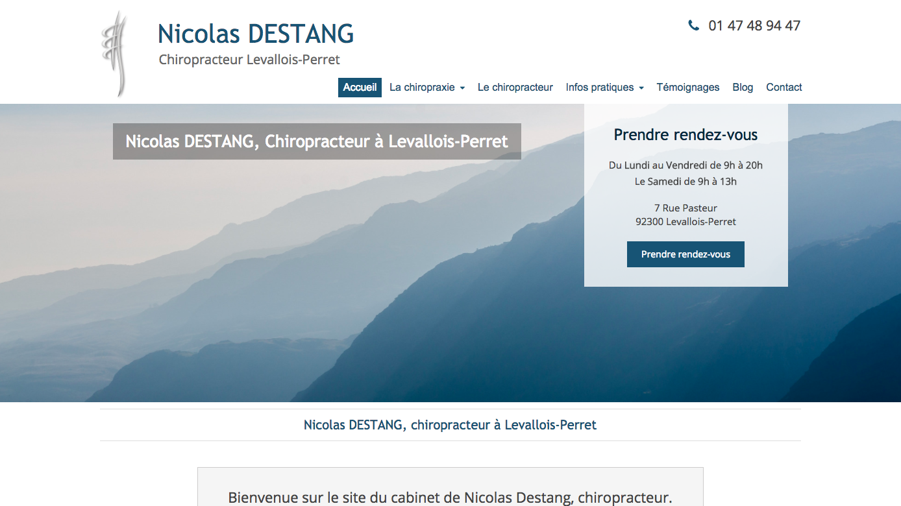Click the phone number 01 47 48 94 47
The width and height of the screenshot is (901, 506).
tap(754, 26)
